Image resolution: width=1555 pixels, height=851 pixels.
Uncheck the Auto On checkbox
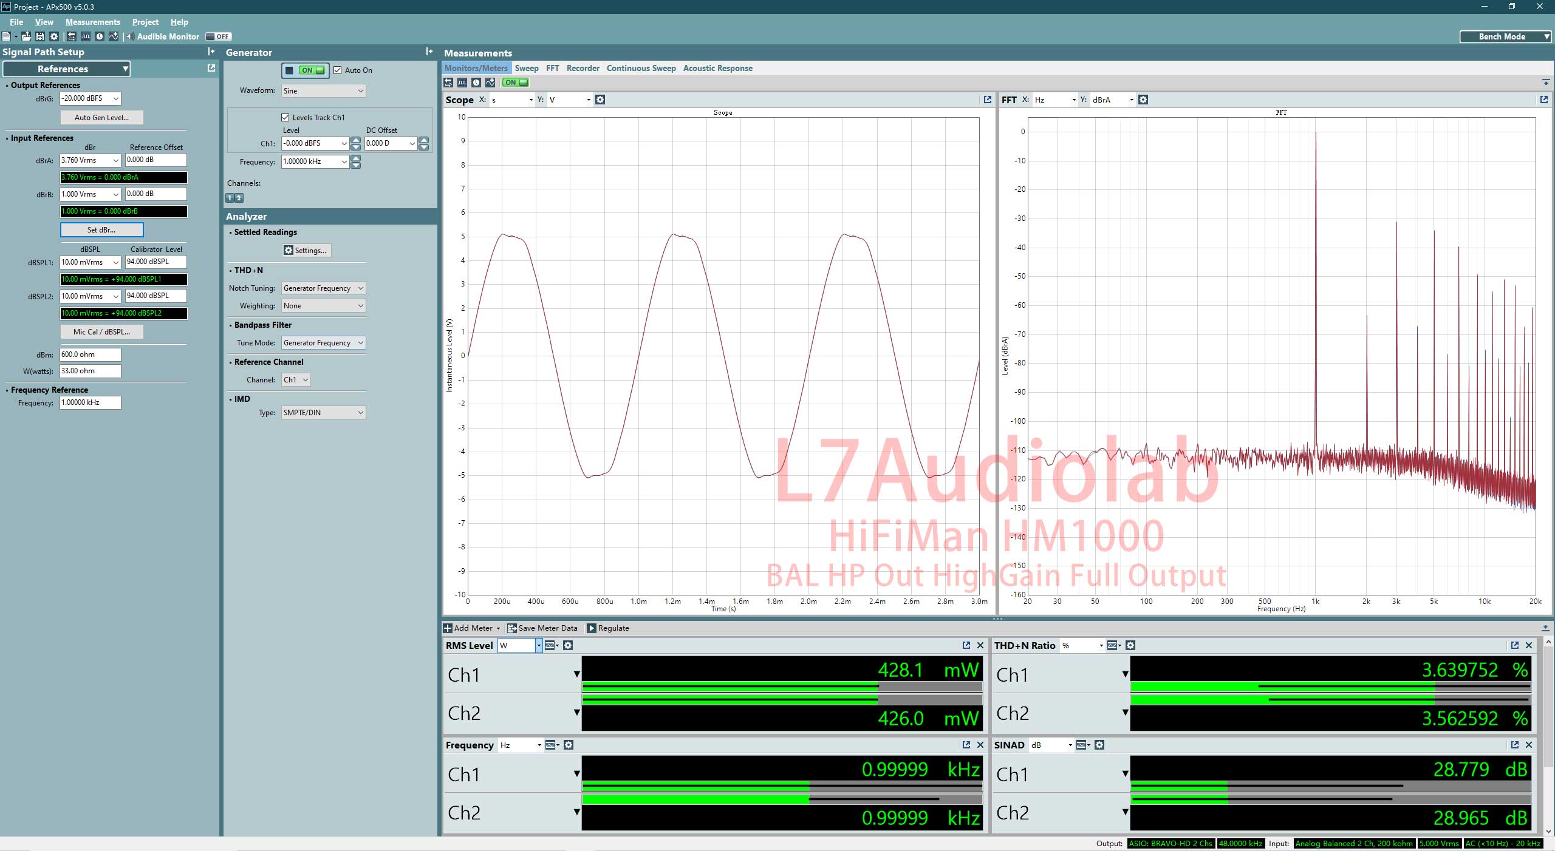coord(338,70)
